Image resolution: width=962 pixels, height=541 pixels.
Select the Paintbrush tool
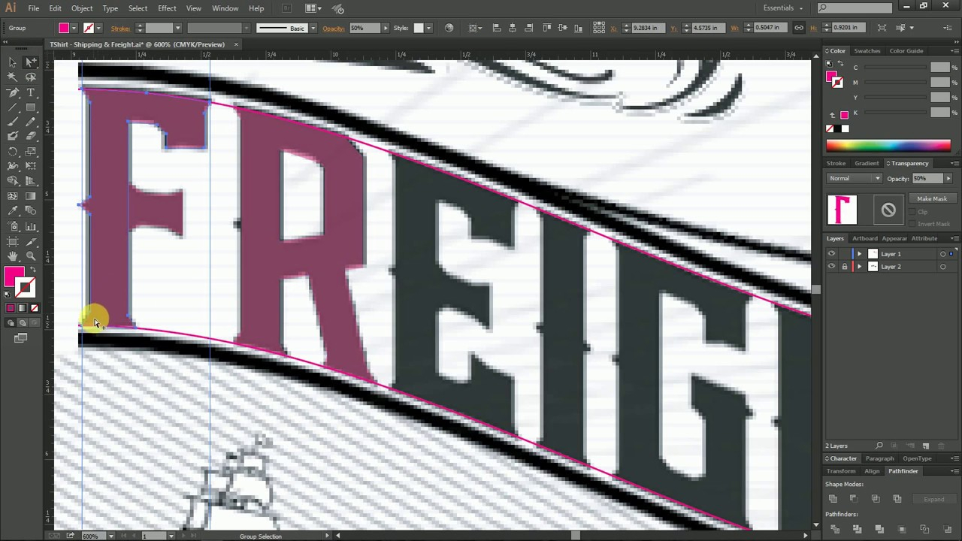(13, 121)
